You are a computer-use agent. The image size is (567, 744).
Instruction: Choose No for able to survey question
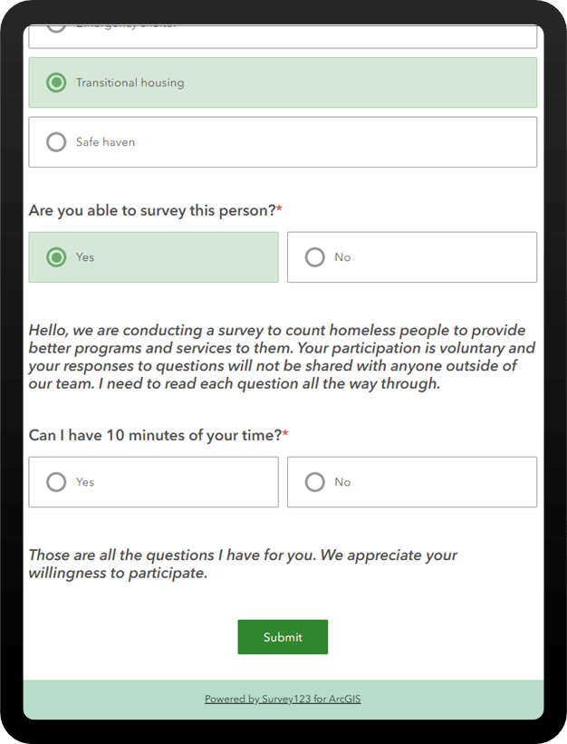click(x=412, y=256)
